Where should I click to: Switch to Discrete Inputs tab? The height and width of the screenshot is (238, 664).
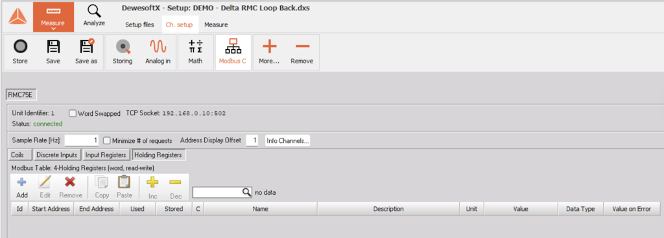tap(57, 155)
